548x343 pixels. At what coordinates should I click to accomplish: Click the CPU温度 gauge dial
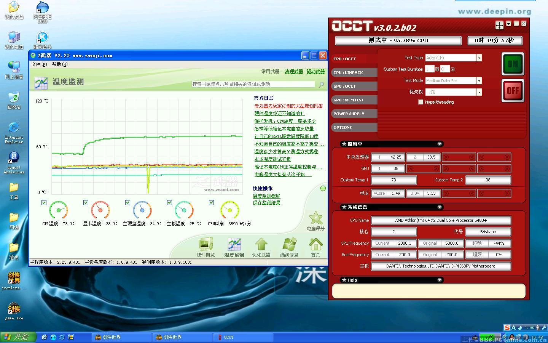59,210
